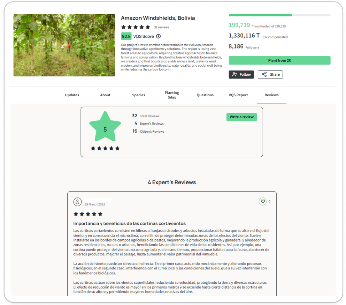Open the Updates tab

72,95
